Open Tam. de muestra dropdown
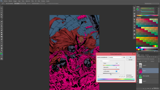The width and height of the screenshot is (160, 90). [20, 3]
